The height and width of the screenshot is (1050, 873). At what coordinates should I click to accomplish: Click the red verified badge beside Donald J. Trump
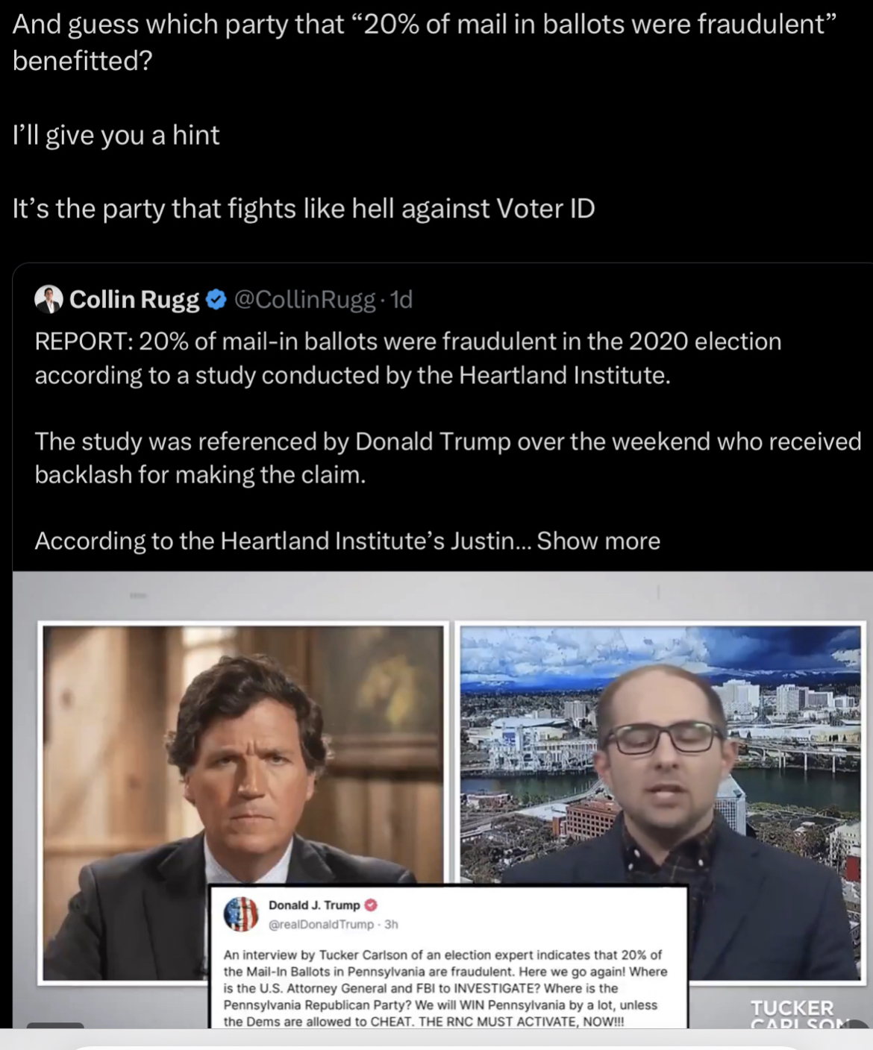click(x=371, y=905)
